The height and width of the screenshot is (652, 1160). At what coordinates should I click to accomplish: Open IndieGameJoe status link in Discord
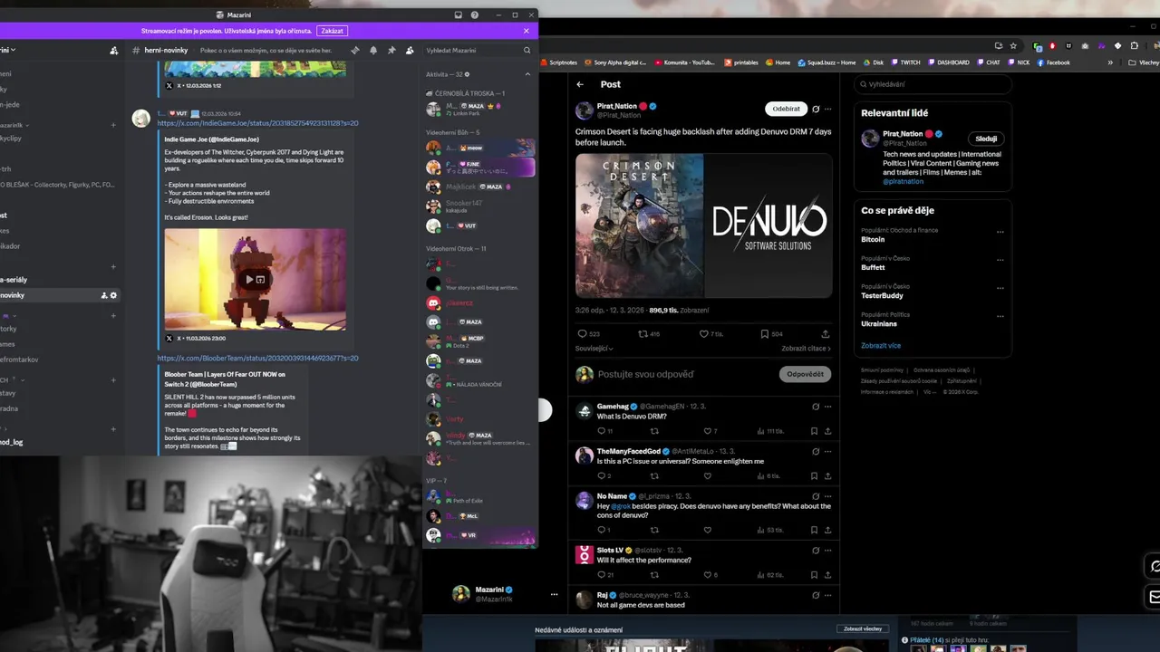(x=257, y=123)
